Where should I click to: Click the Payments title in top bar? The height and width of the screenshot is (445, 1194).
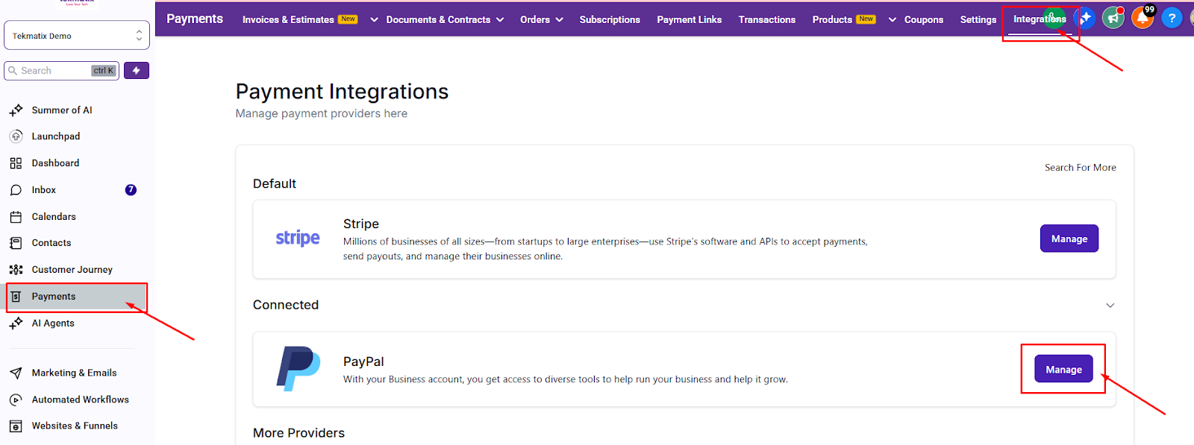pos(195,19)
